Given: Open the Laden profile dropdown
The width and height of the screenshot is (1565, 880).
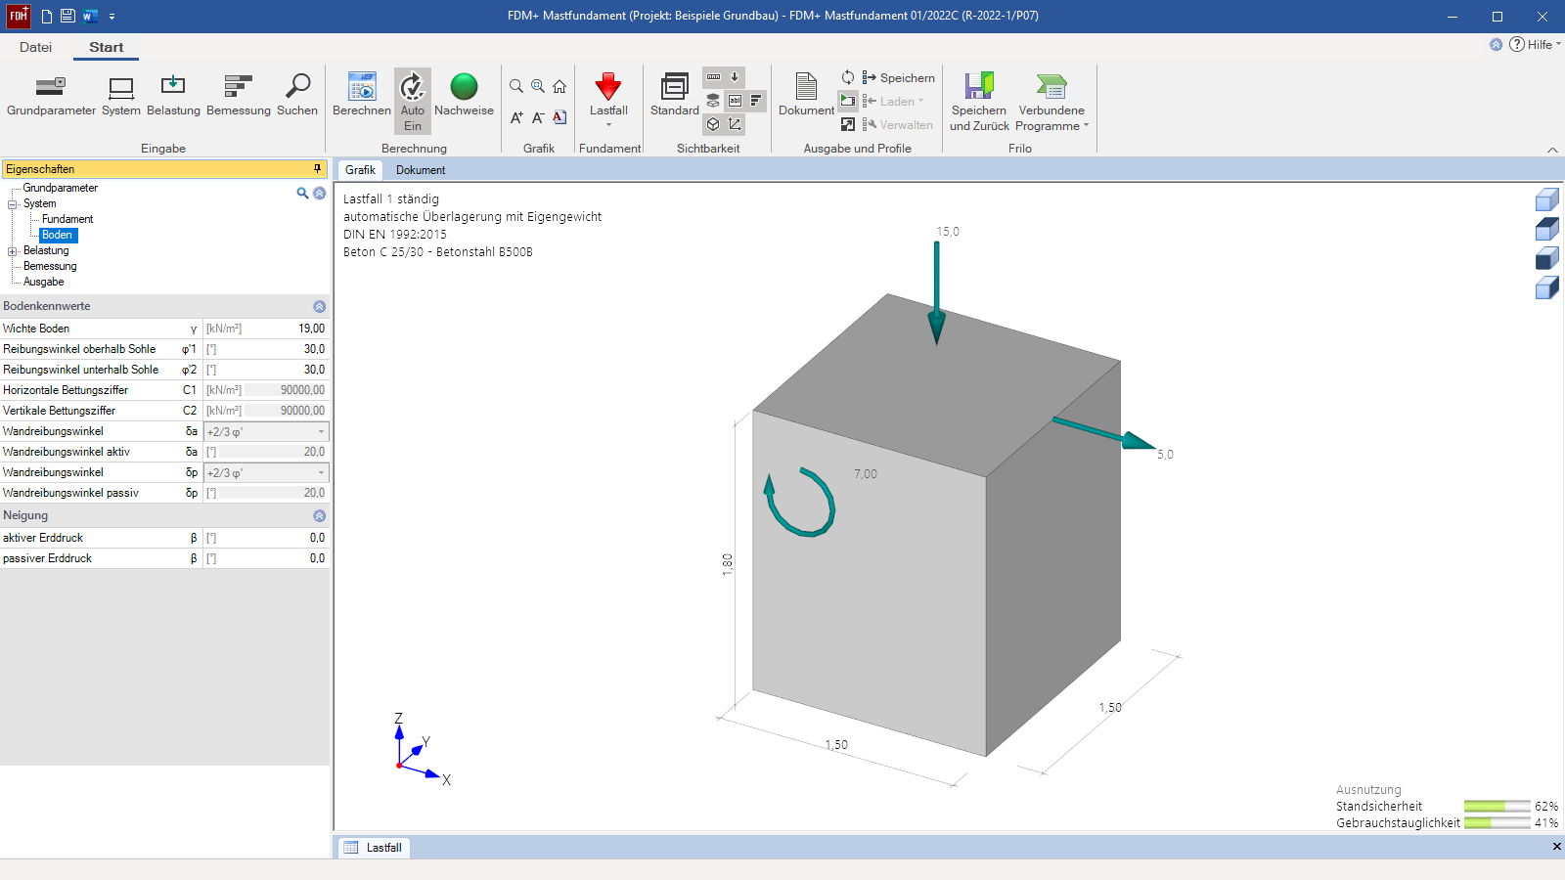Looking at the screenshot, I should pyautogui.click(x=893, y=101).
